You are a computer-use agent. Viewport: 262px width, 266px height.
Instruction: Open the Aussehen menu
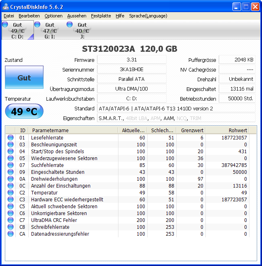77,16
